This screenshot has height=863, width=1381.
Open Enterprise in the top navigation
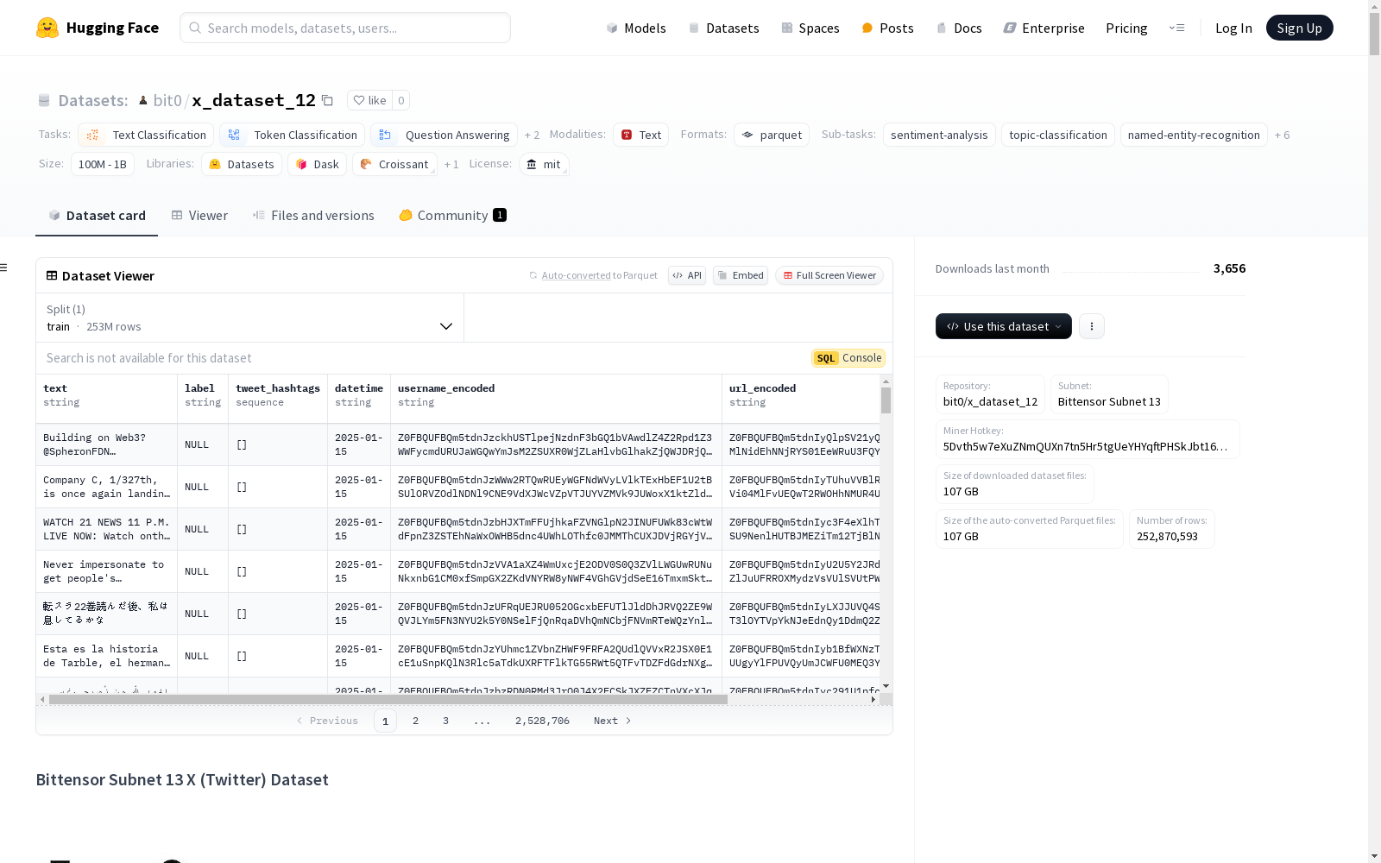1044,28
